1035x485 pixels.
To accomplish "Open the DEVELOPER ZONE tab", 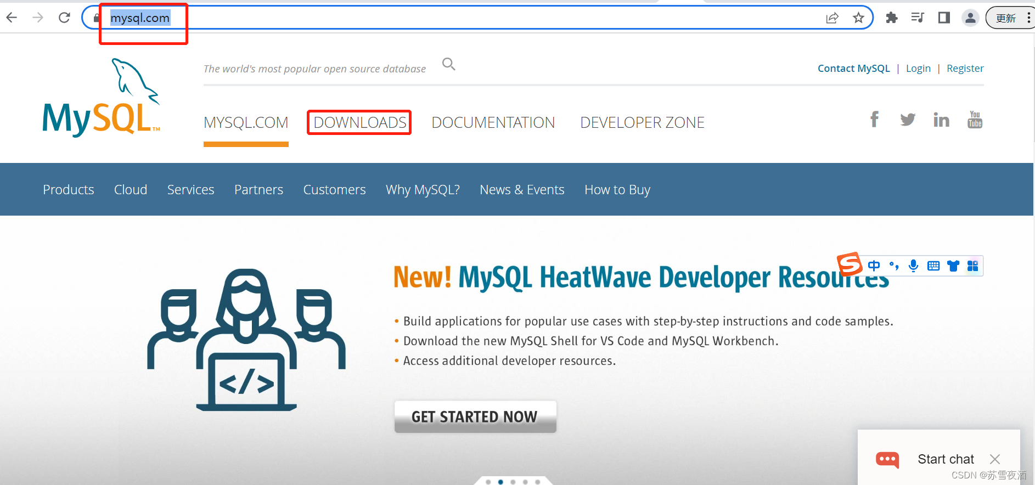I will click(x=642, y=122).
